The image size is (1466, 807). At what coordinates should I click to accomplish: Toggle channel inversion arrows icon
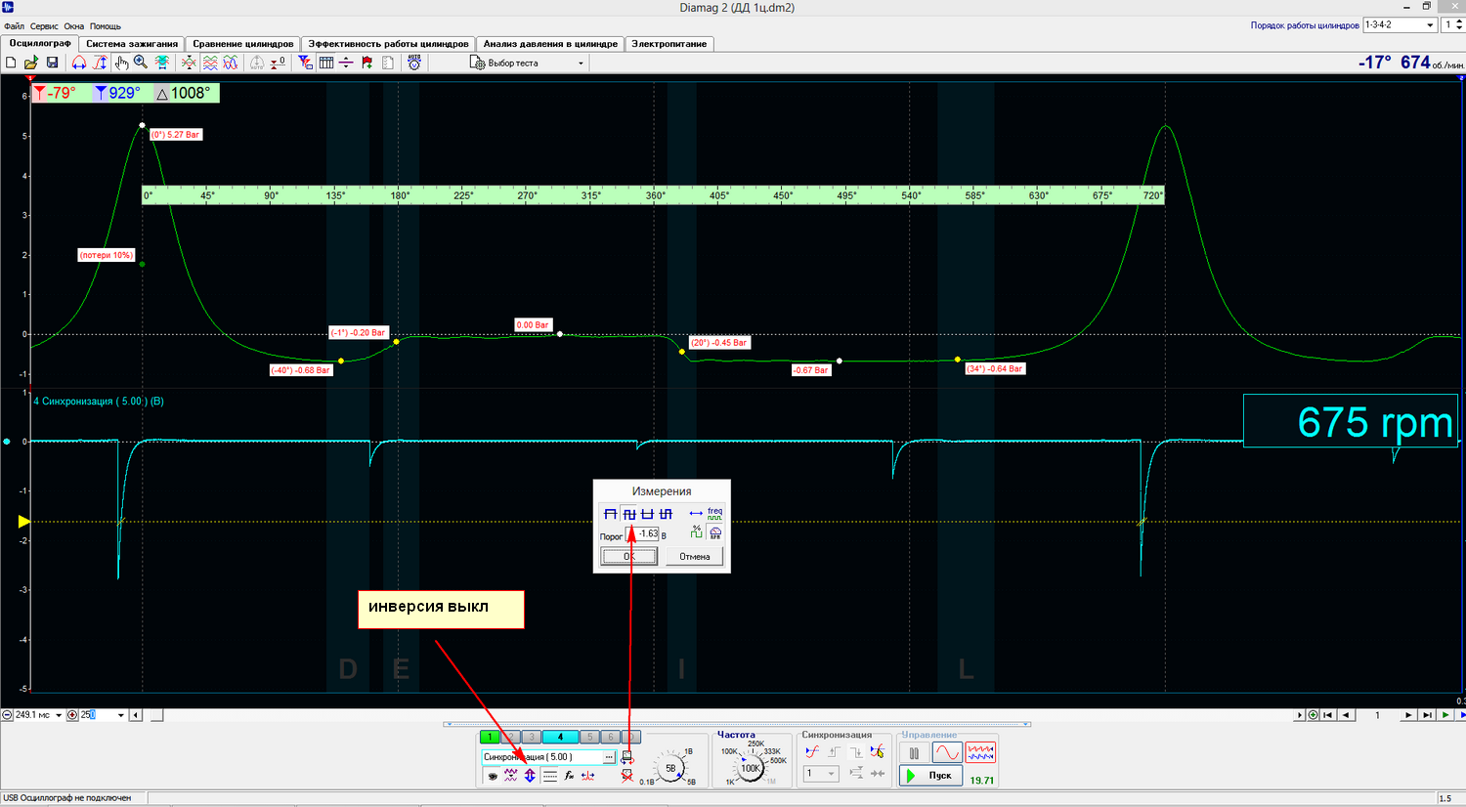pos(530,776)
